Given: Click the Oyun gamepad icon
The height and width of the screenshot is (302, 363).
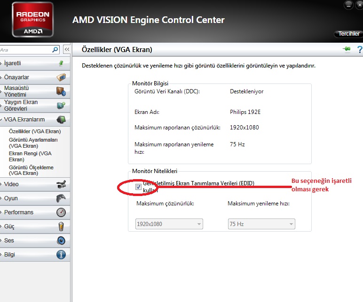Looking at the screenshot, I should 61,198.
